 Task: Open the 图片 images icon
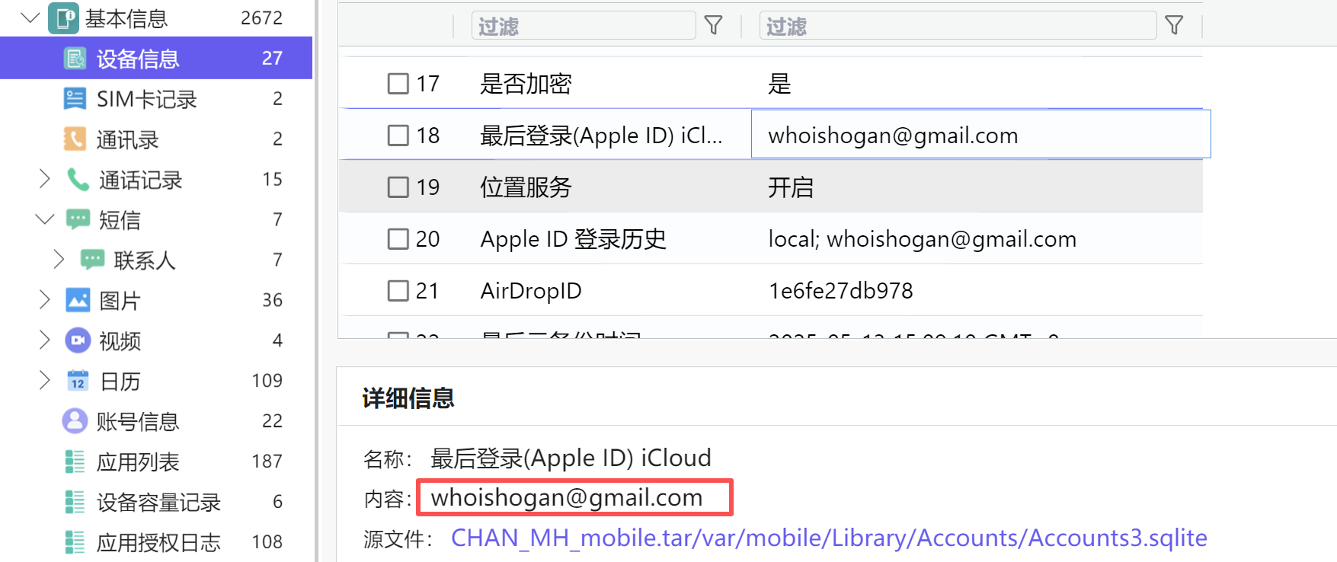tap(78, 300)
